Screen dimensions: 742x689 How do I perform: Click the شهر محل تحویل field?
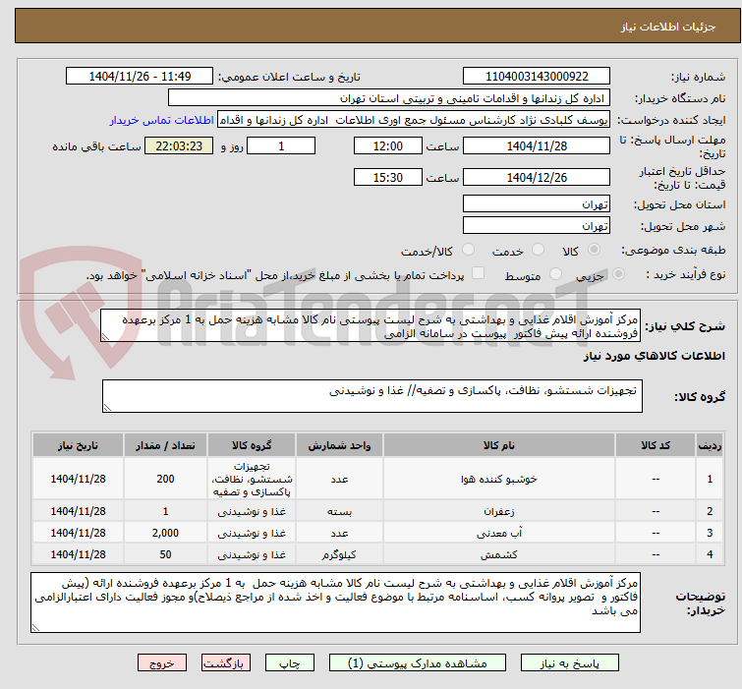[x=537, y=225]
